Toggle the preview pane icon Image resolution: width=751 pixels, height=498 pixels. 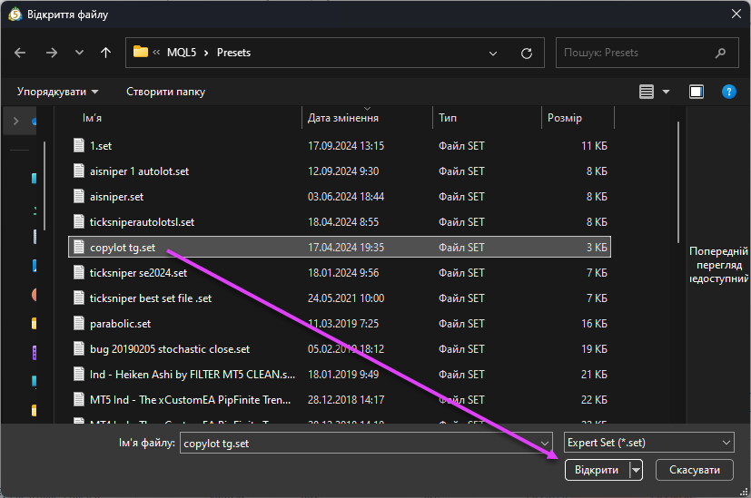point(696,92)
